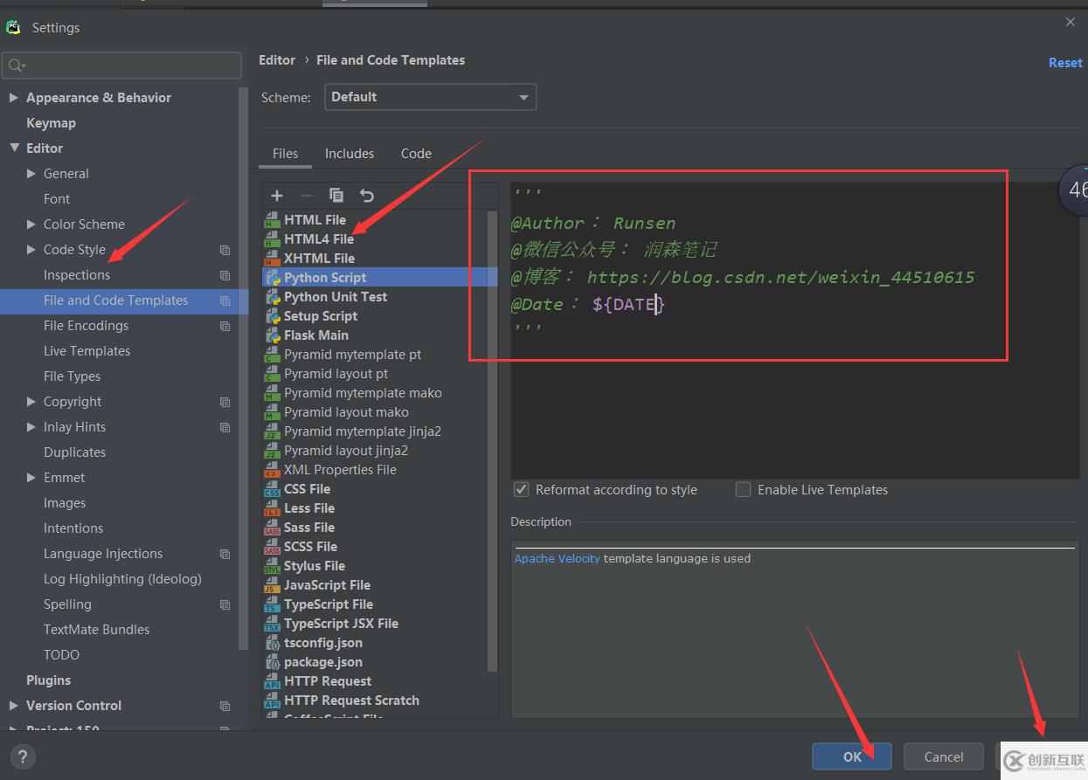Expand the General node
Viewport: 1088px width, 780px height.
31,174
